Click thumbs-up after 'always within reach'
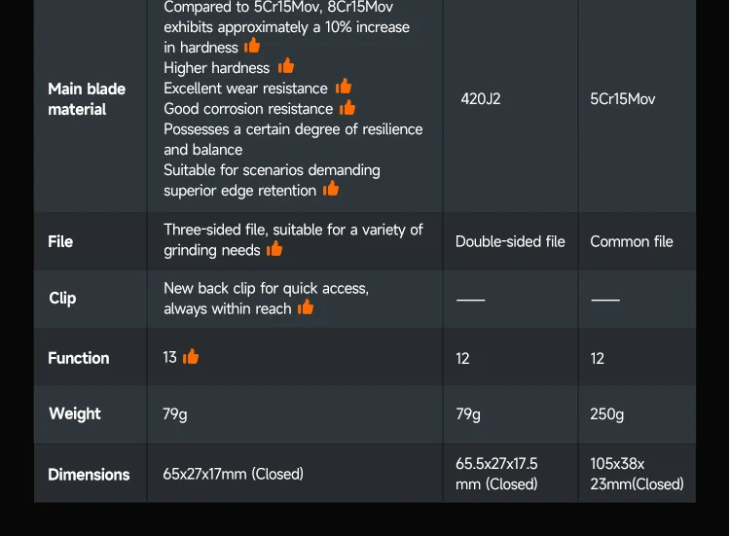The width and height of the screenshot is (730, 536). pyautogui.click(x=306, y=307)
